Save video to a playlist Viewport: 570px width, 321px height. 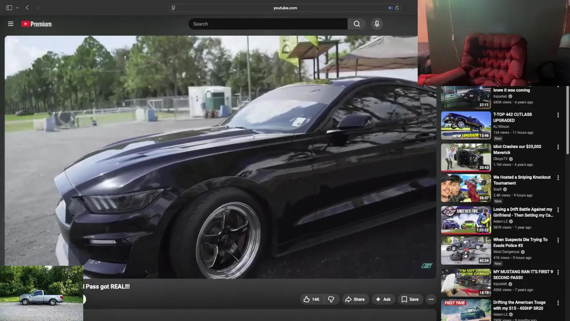click(x=410, y=299)
